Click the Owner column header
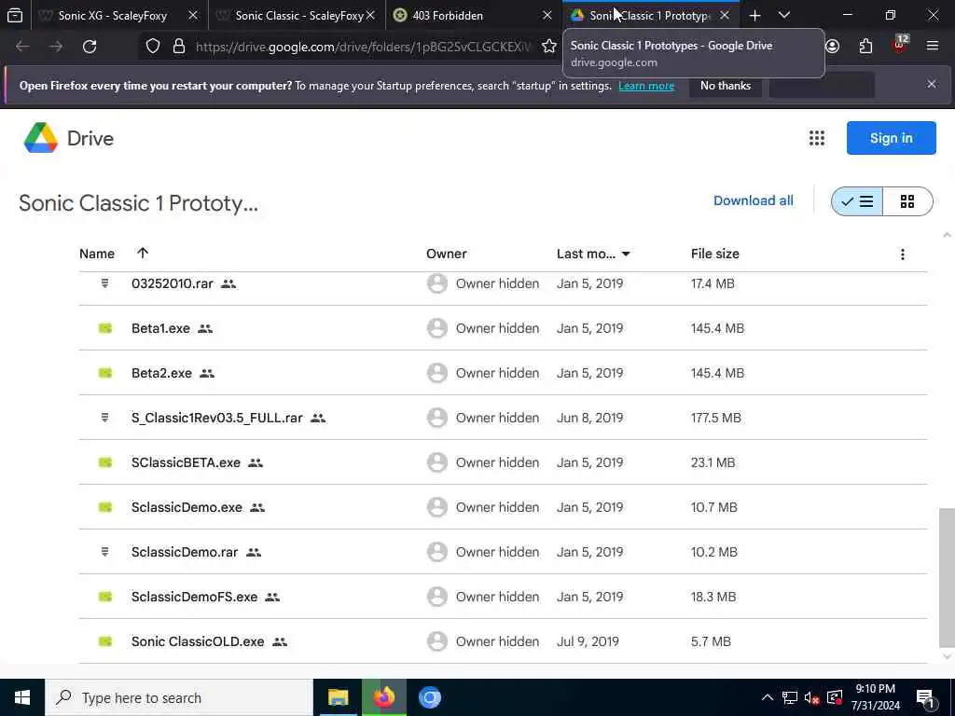This screenshot has width=955, height=716. pyautogui.click(x=446, y=254)
